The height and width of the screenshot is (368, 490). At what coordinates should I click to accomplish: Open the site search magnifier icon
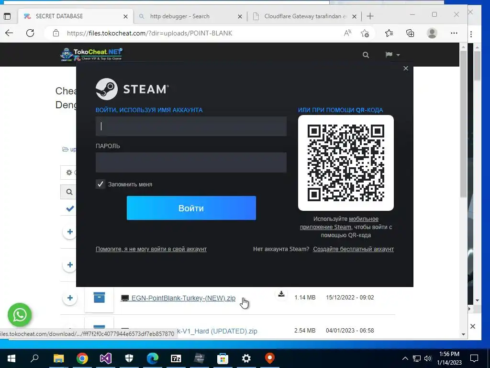366,55
